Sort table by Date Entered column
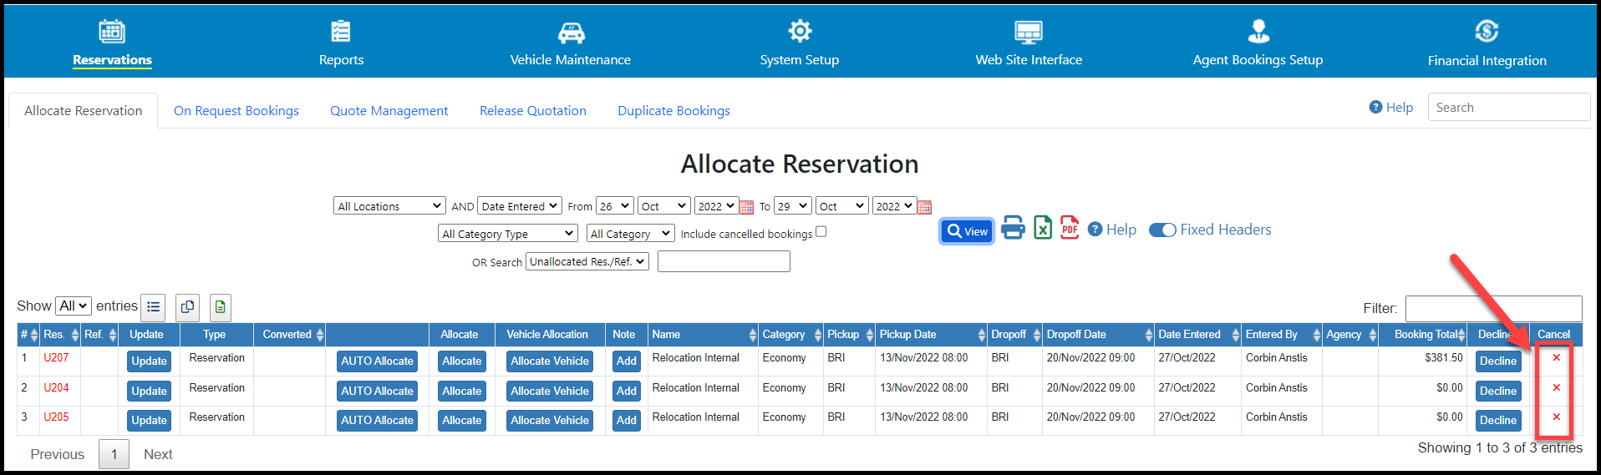The image size is (1601, 475). (x=1198, y=334)
